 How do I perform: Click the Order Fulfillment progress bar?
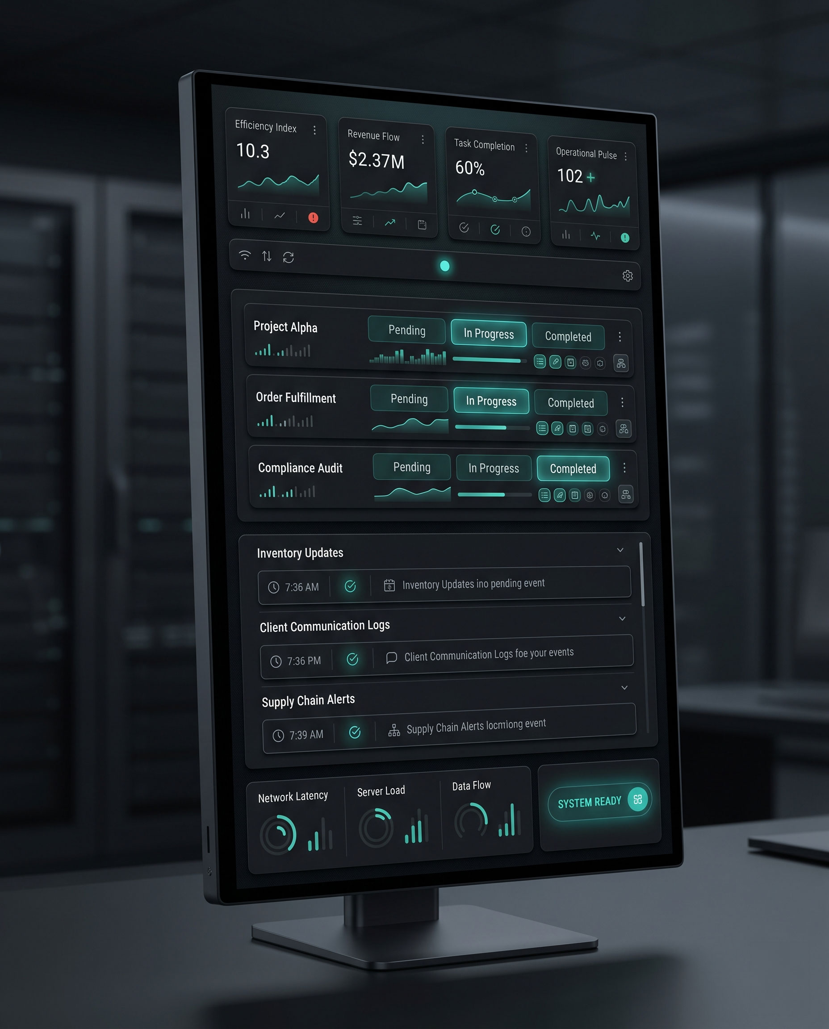click(492, 427)
